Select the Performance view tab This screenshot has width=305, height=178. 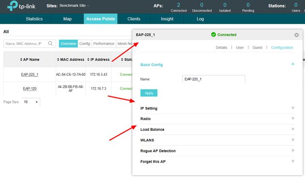(x=104, y=43)
